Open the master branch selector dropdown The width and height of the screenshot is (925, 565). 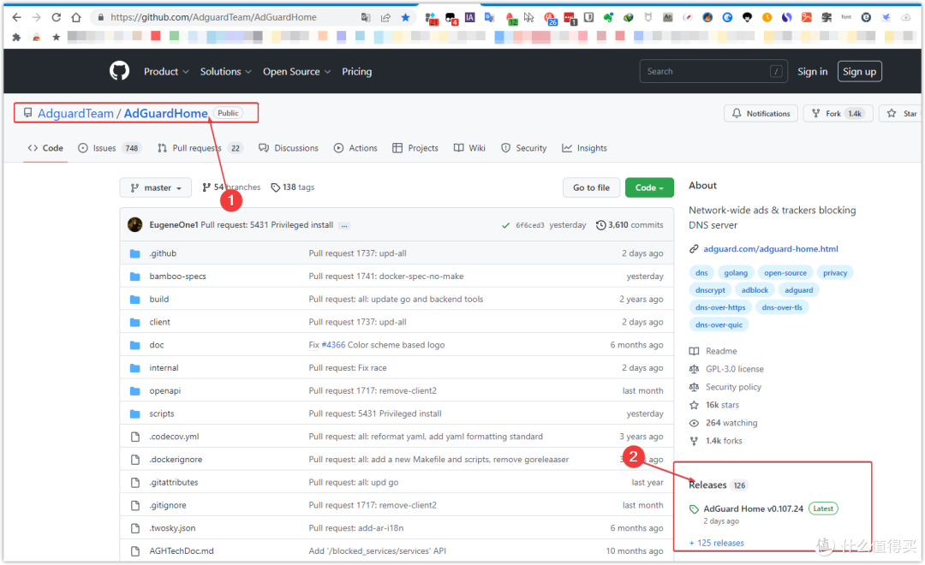pos(155,187)
